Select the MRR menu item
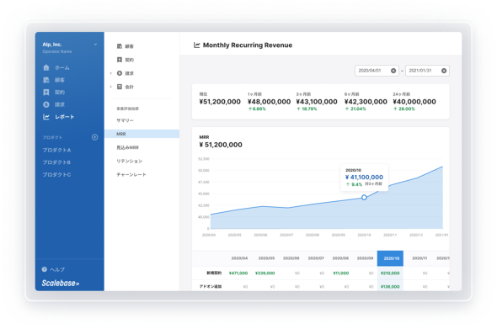The height and width of the screenshot is (329, 497). (142, 134)
